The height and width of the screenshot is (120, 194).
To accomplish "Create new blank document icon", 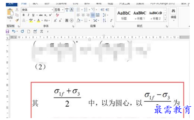I will click(29, 31).
